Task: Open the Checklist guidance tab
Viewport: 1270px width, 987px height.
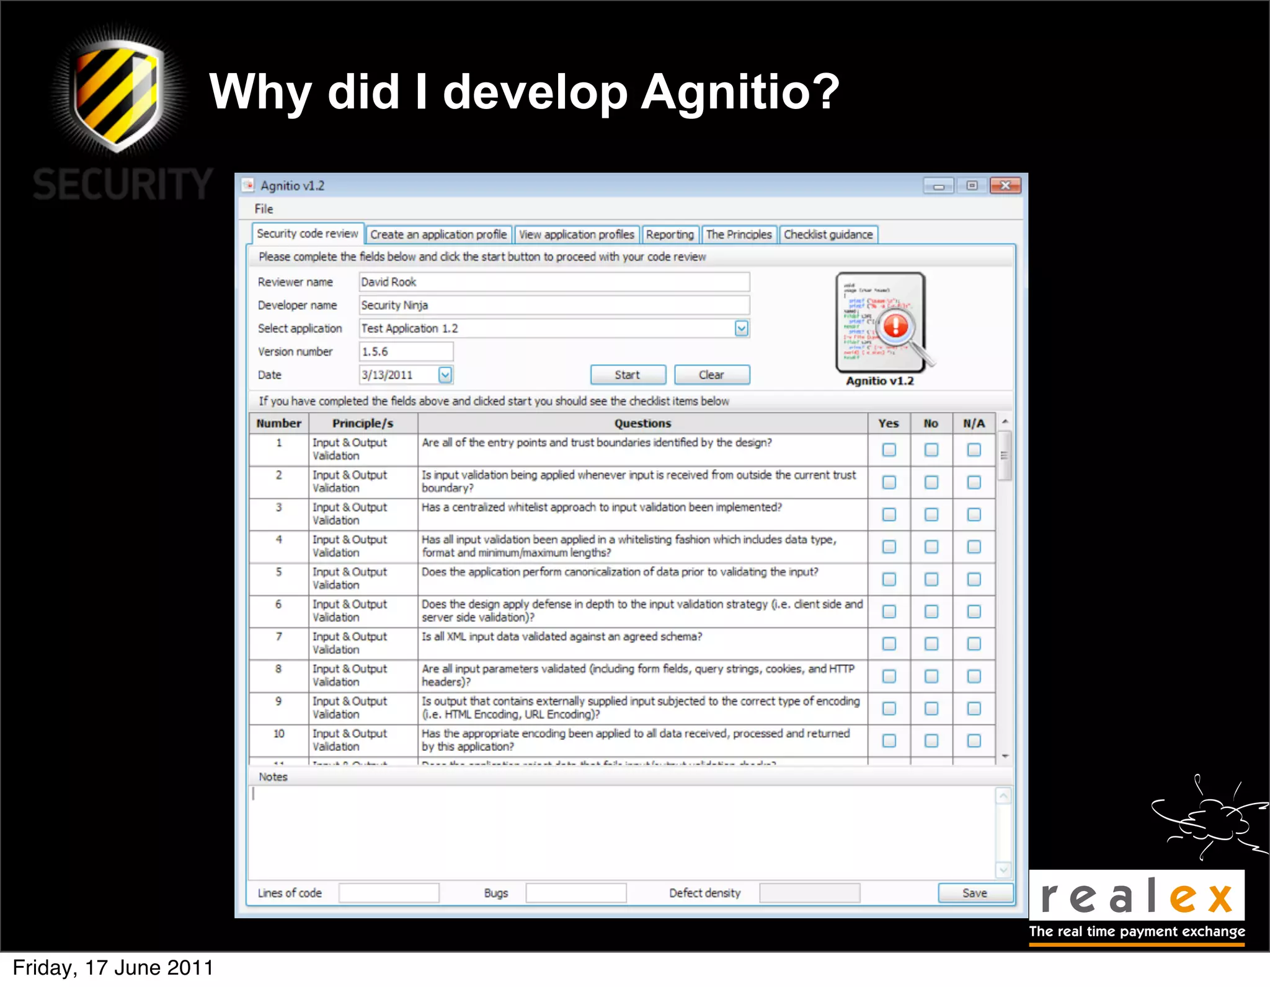Action: click(x=828, y=235)
